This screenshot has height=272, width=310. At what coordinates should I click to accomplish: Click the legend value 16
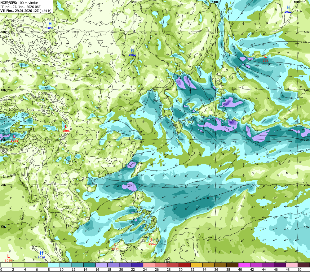pyautogui.click(x=97, y=270)
